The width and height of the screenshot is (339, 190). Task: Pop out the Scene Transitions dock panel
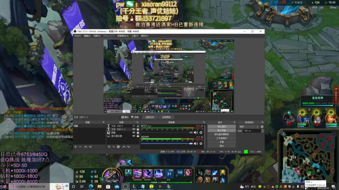(x=262, y=122)
